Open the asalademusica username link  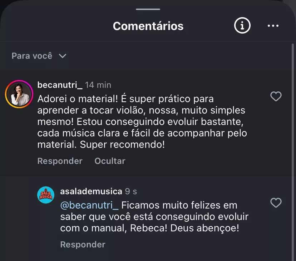(x=91, y=191)
